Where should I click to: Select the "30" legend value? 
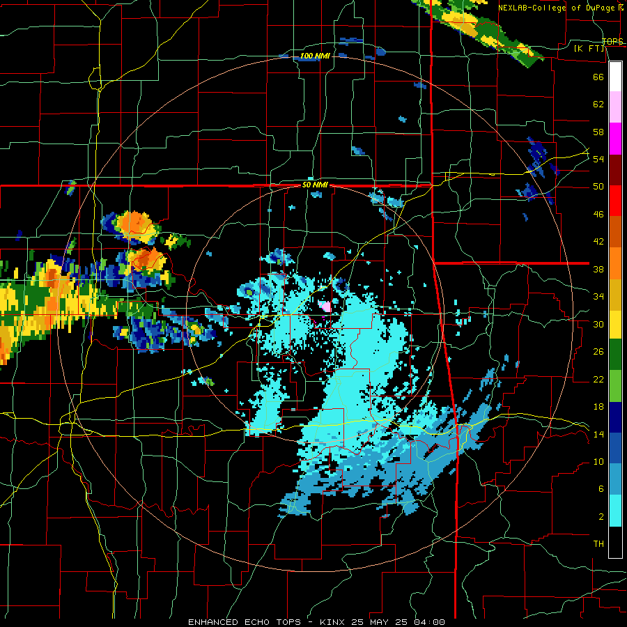(598, 324)
